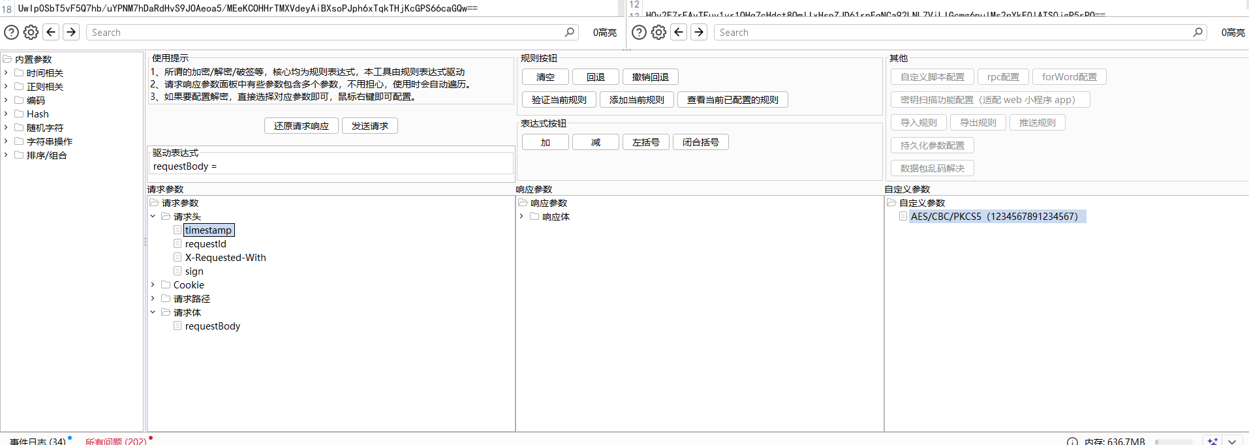The image size is (1249, 445).
Task: Click the folder icon of Cookie node
Action: (x=166, y=284)
